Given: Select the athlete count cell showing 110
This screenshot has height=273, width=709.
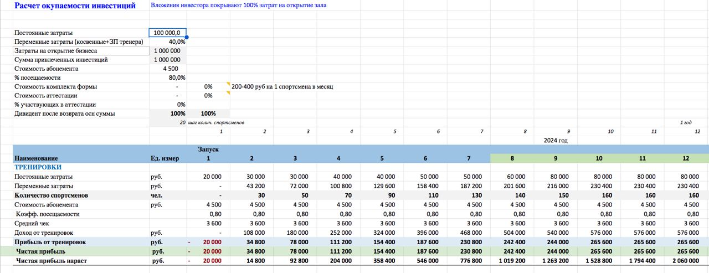Looking at the screenshot, I should tap(425, 195).
